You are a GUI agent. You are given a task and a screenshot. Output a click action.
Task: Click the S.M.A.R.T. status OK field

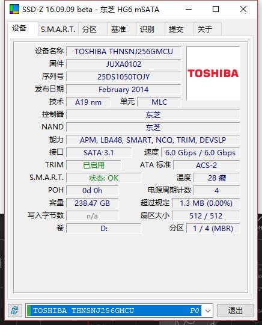[x=104, y=178]
